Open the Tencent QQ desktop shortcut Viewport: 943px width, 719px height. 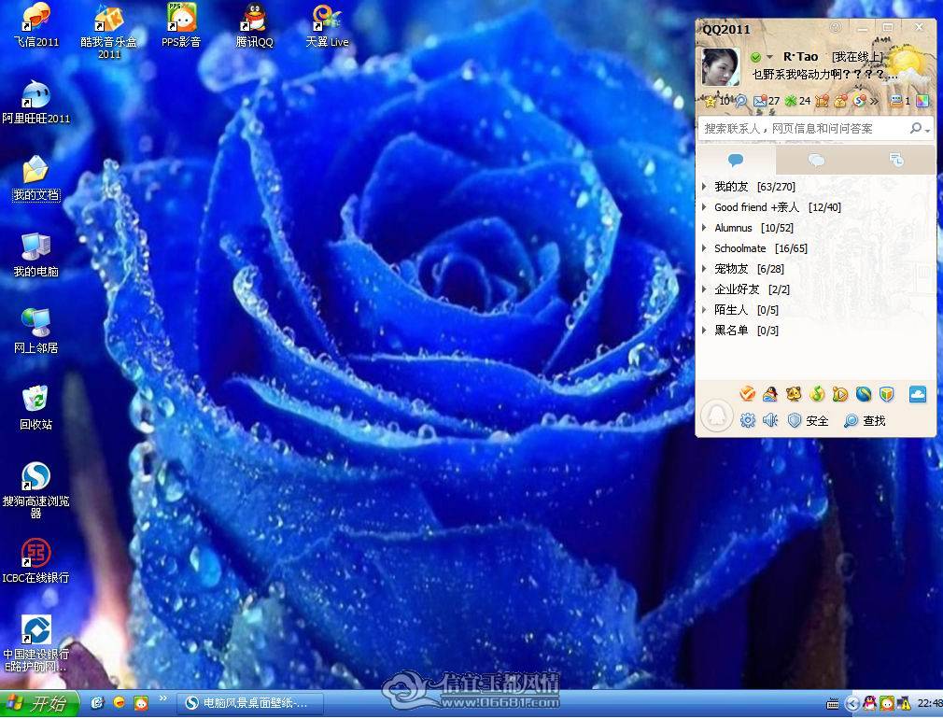(254, 26)
